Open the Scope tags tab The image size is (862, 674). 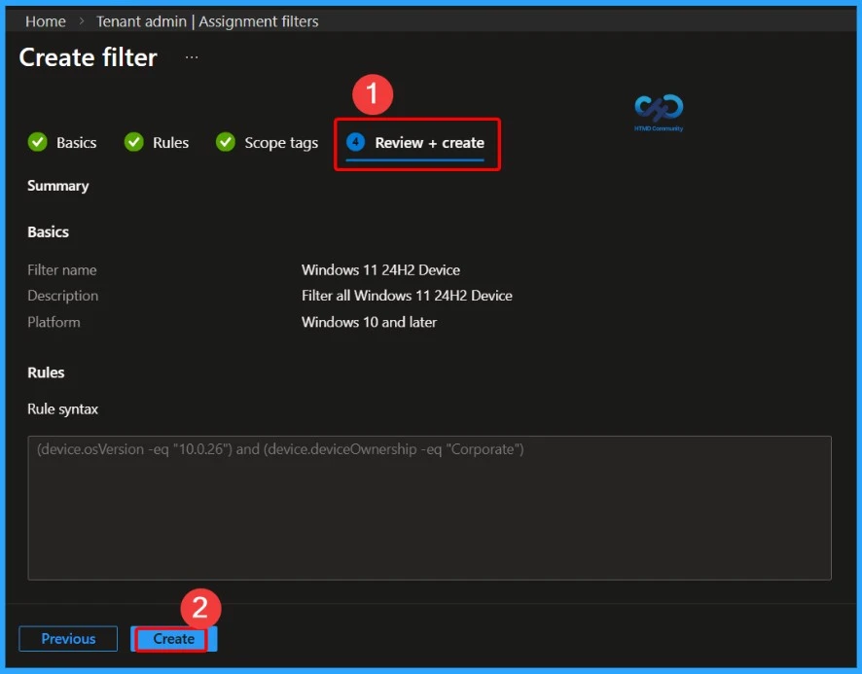(280, 142)
